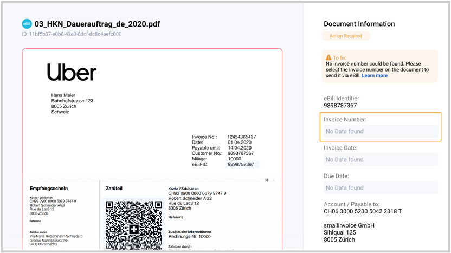Click Rechnungs-Nr. 10000 text on document
Screen dimensions: 451x253
coord(189,237)
